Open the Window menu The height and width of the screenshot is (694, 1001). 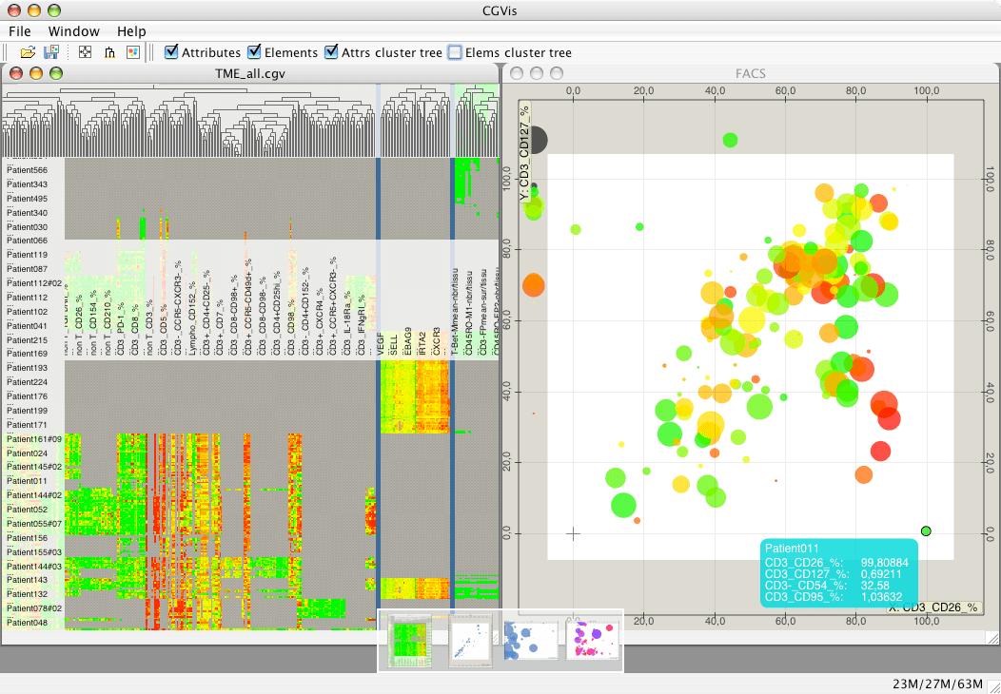point(74,31)
